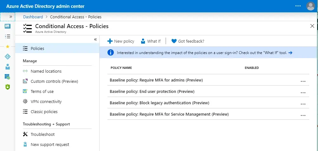Open Azure Active Directory diamond icon
Image resolution: width=318 pixels, height=151 pixels.
coord(8,57)
